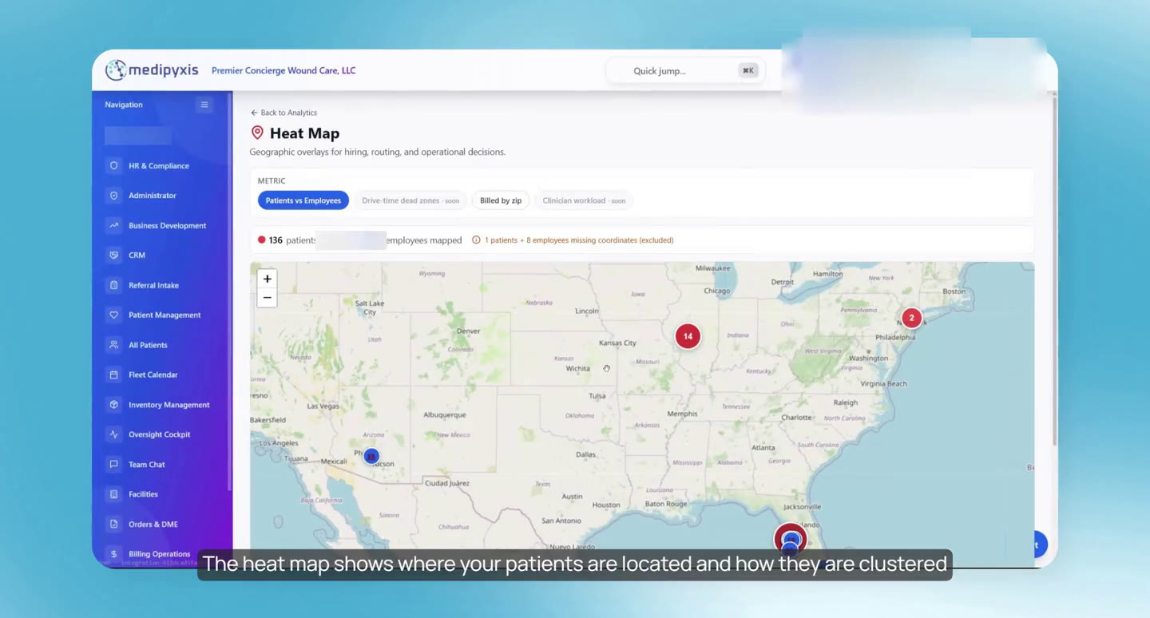Click the All Patients people icon

(x=114, y=345)
